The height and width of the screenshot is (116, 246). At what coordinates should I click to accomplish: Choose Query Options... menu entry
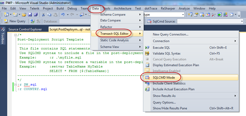[191, 102]
